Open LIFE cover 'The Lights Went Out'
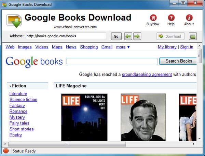The width and height of the screenshot is (205, 156). 84,117
